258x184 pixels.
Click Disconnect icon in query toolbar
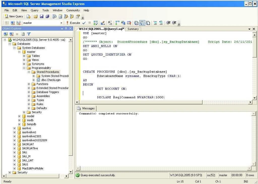click(x=13, y=23)
